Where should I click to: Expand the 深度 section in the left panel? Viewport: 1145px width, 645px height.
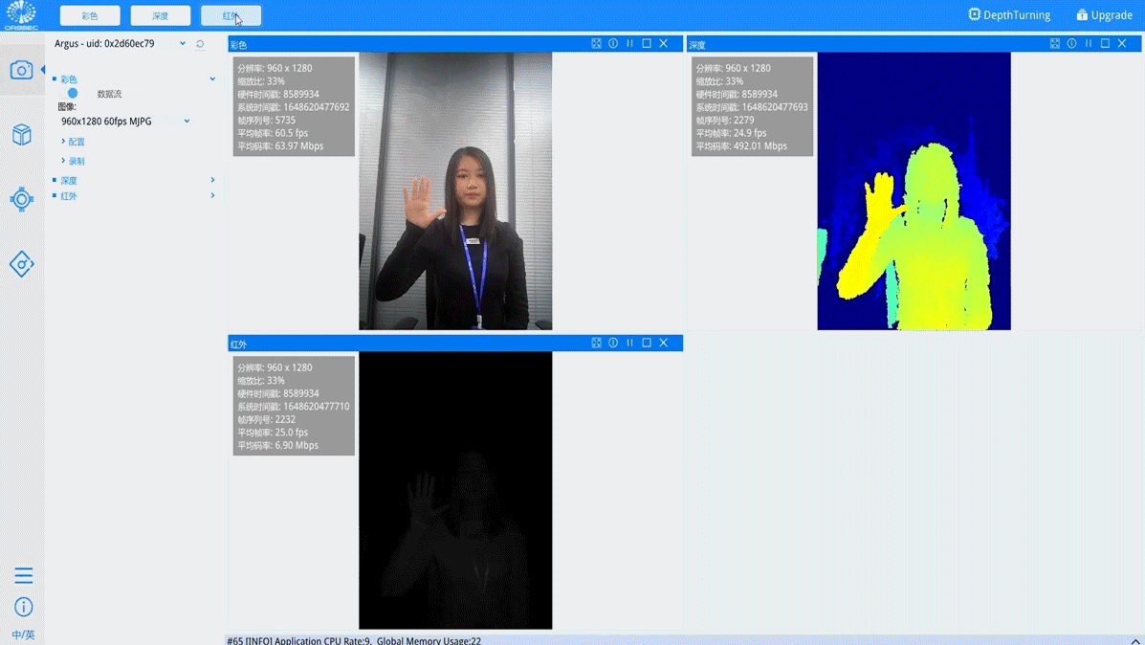pyautogui.click(x=69, y=180)
